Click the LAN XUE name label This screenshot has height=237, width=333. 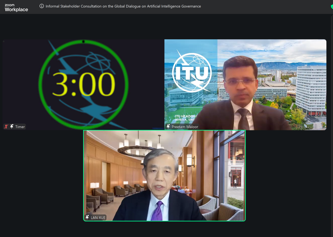[98, 218]
